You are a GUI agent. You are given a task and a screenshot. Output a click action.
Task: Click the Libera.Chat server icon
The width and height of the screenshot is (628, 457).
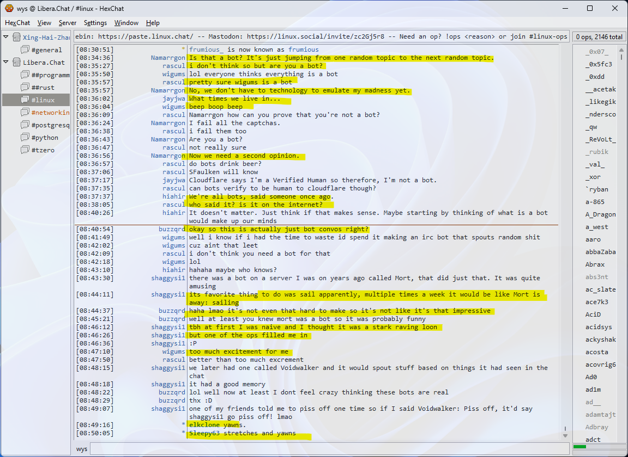[16, 63]
